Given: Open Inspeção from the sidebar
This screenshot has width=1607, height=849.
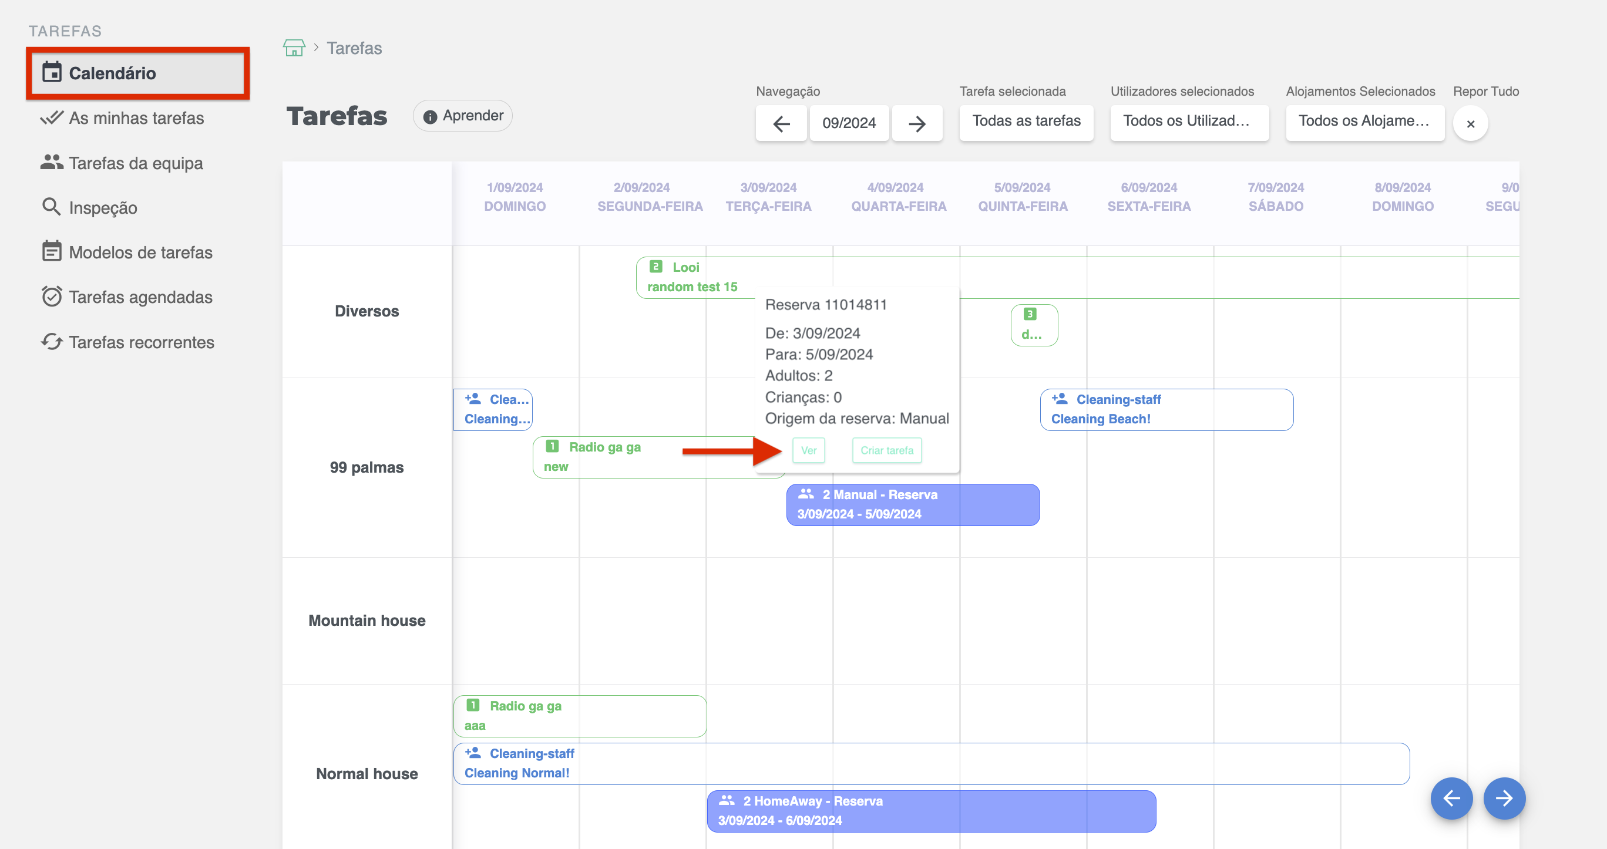Looking at the screenshot, I should 103,208.
